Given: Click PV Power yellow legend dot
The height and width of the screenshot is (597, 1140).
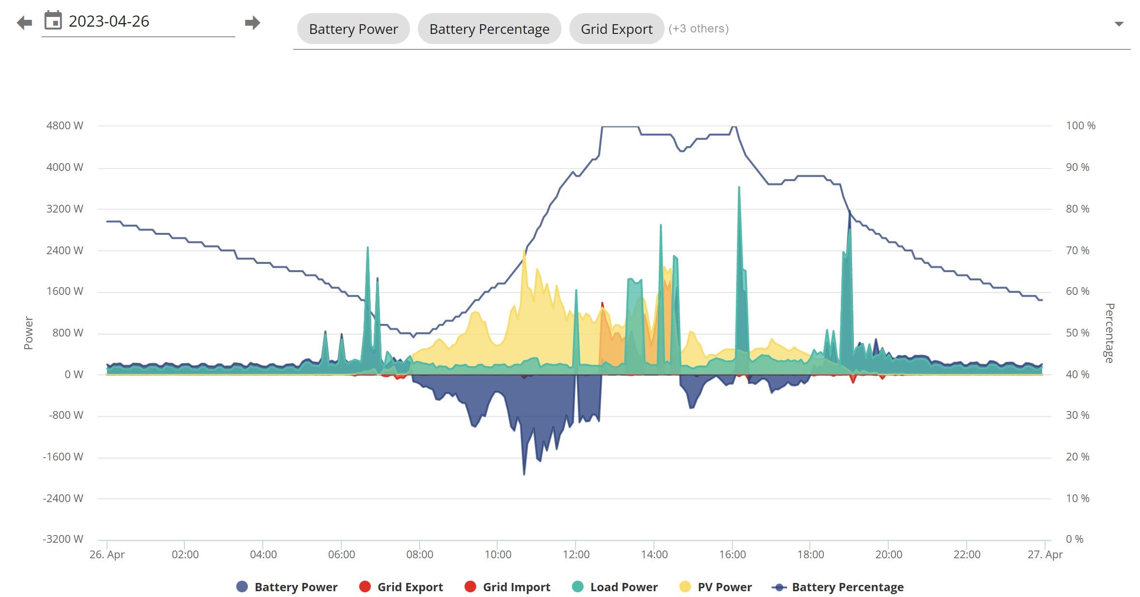Looking at the screenshot, I should pyautogui.click(x=685, y=586).
